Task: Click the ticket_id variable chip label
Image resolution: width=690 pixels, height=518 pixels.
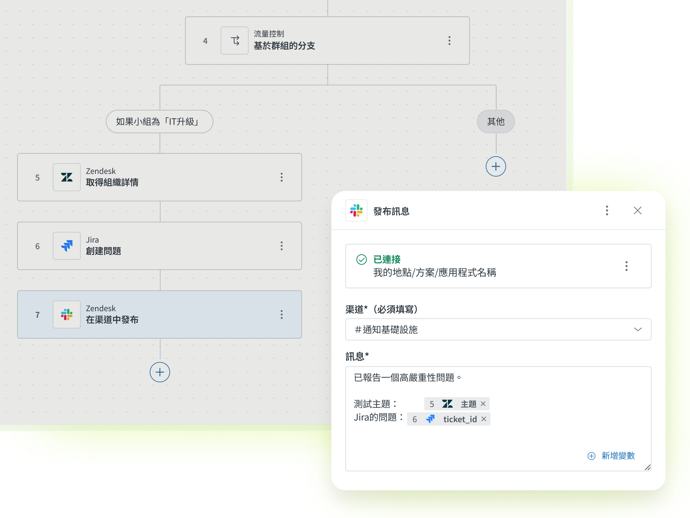Action: click(x=460, y=419)
